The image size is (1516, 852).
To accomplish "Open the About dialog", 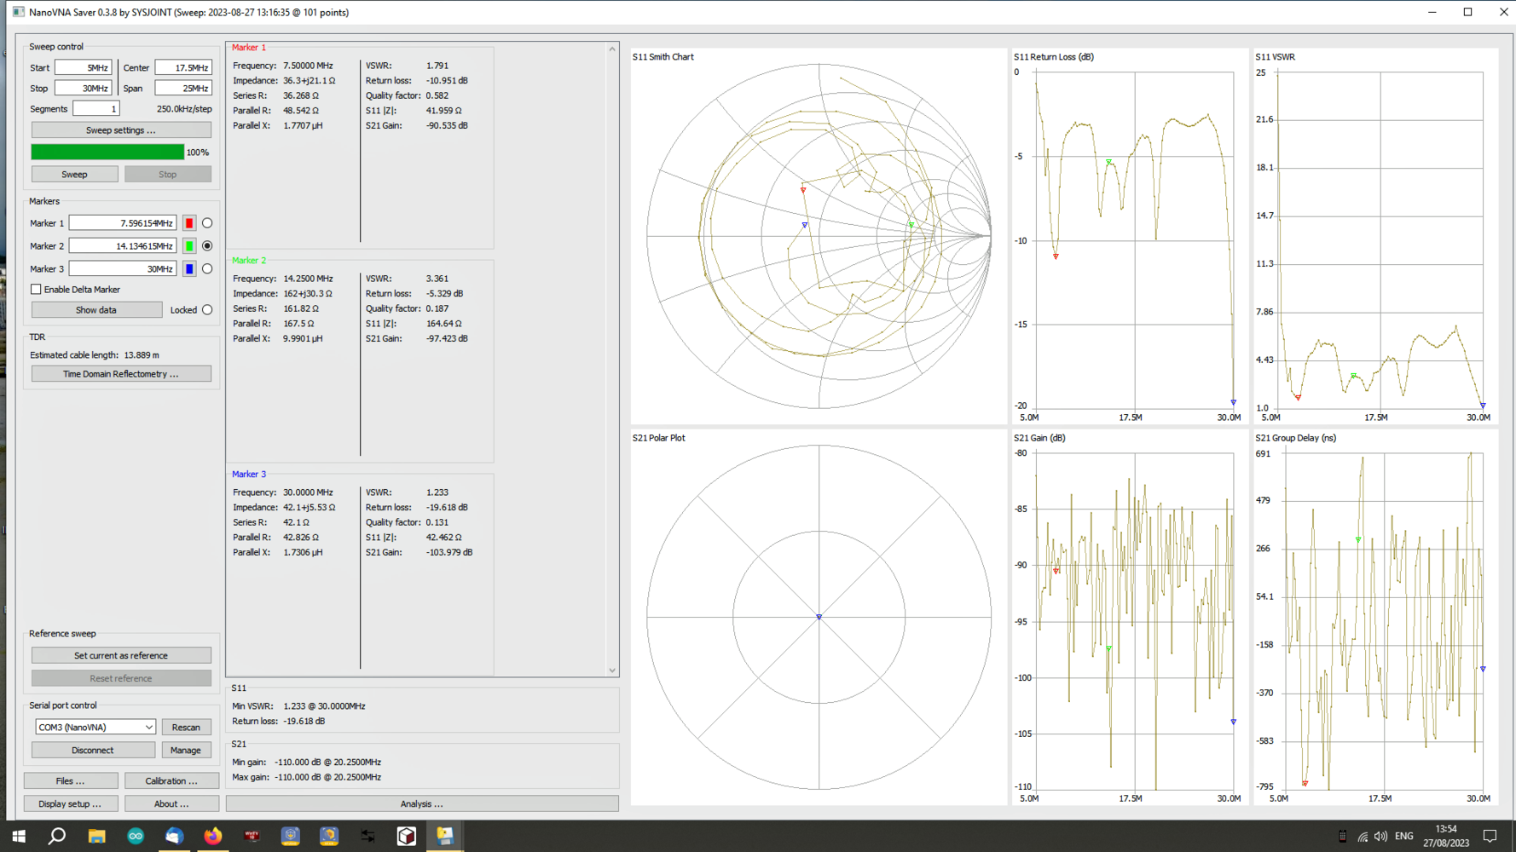I will 171,803.
